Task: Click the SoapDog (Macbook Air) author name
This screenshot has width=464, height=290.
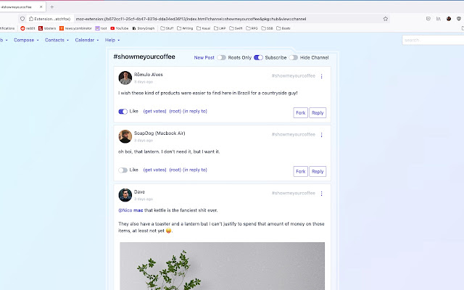Action: click(x=159, y=133)
